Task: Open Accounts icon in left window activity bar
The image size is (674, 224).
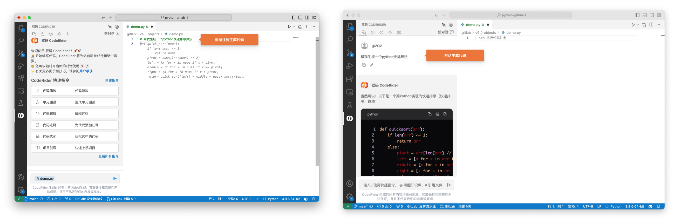Action: pyautogui.click(x=21, y=178)
